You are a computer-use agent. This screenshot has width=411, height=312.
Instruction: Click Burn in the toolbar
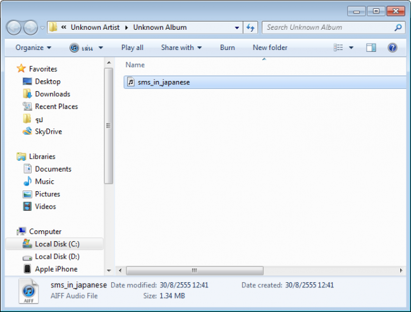(x=227, y=47)
